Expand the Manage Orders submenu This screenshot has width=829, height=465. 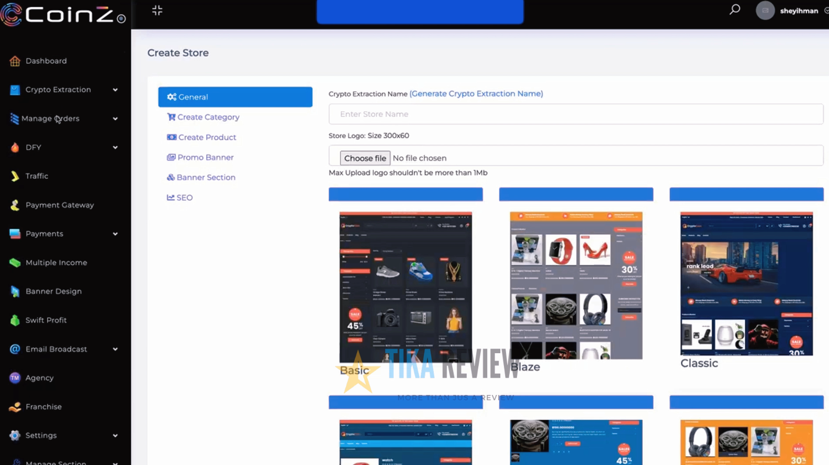coord(115,119)
